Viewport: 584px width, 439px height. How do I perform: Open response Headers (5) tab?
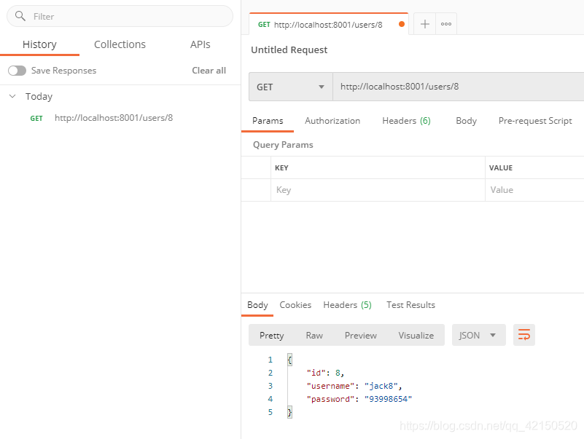347,305
